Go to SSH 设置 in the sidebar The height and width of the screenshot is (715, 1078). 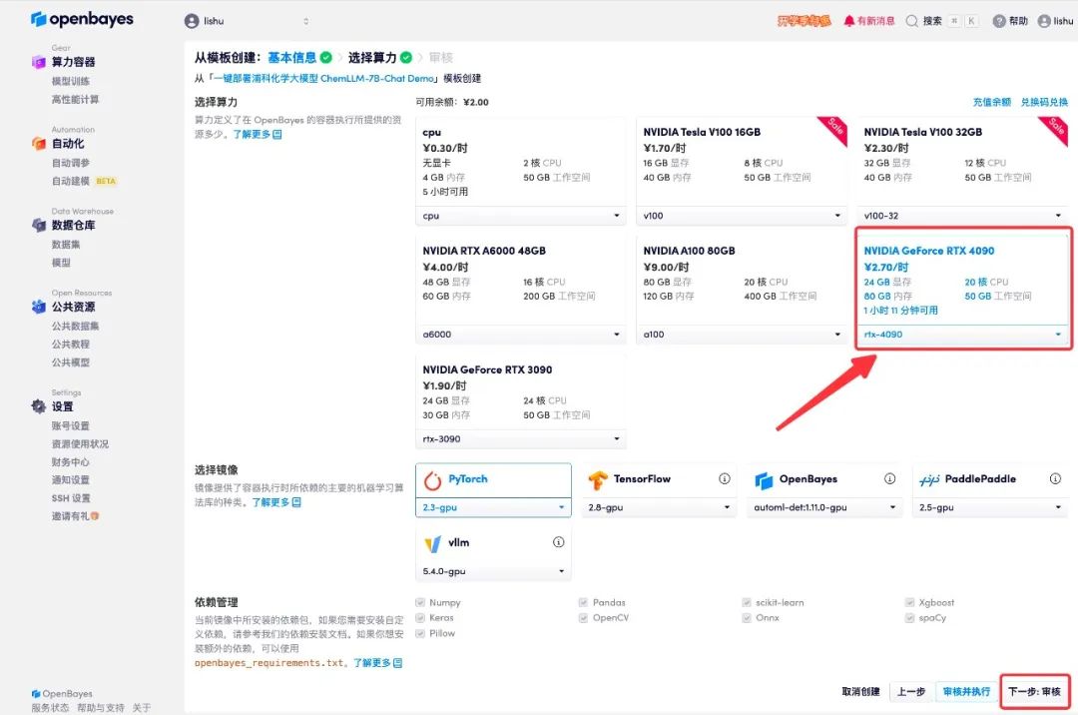point(71,498)
